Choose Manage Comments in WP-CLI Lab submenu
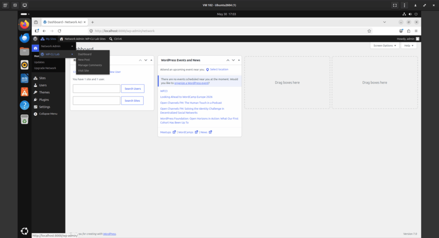The width and height of the screenshot is (439, 238). [90, 65]
